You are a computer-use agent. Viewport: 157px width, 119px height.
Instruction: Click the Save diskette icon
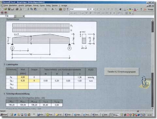coord(9,9)
